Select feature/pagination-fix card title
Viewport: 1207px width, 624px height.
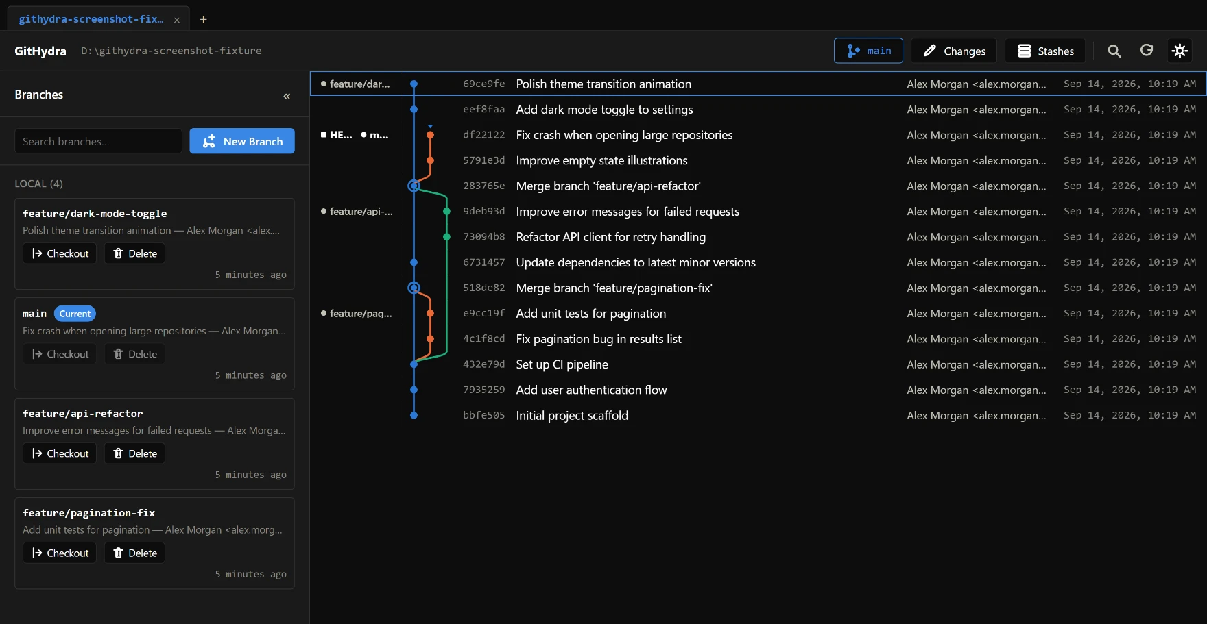pos(88,512)
